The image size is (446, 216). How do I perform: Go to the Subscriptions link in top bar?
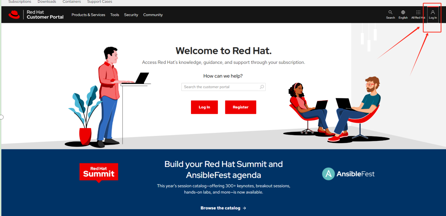pyautogui.click(x=20, y=2)
